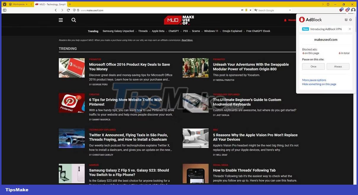Click the Newsletter bell icon
This screenshot has width=358, height=195.
click(x=285, y=20)
